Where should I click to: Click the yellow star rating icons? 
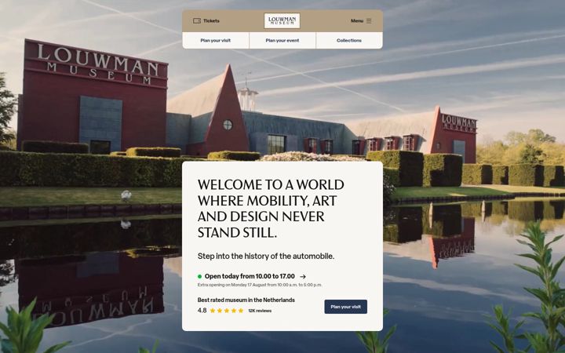pyautogui.click(x=227, y=311)
